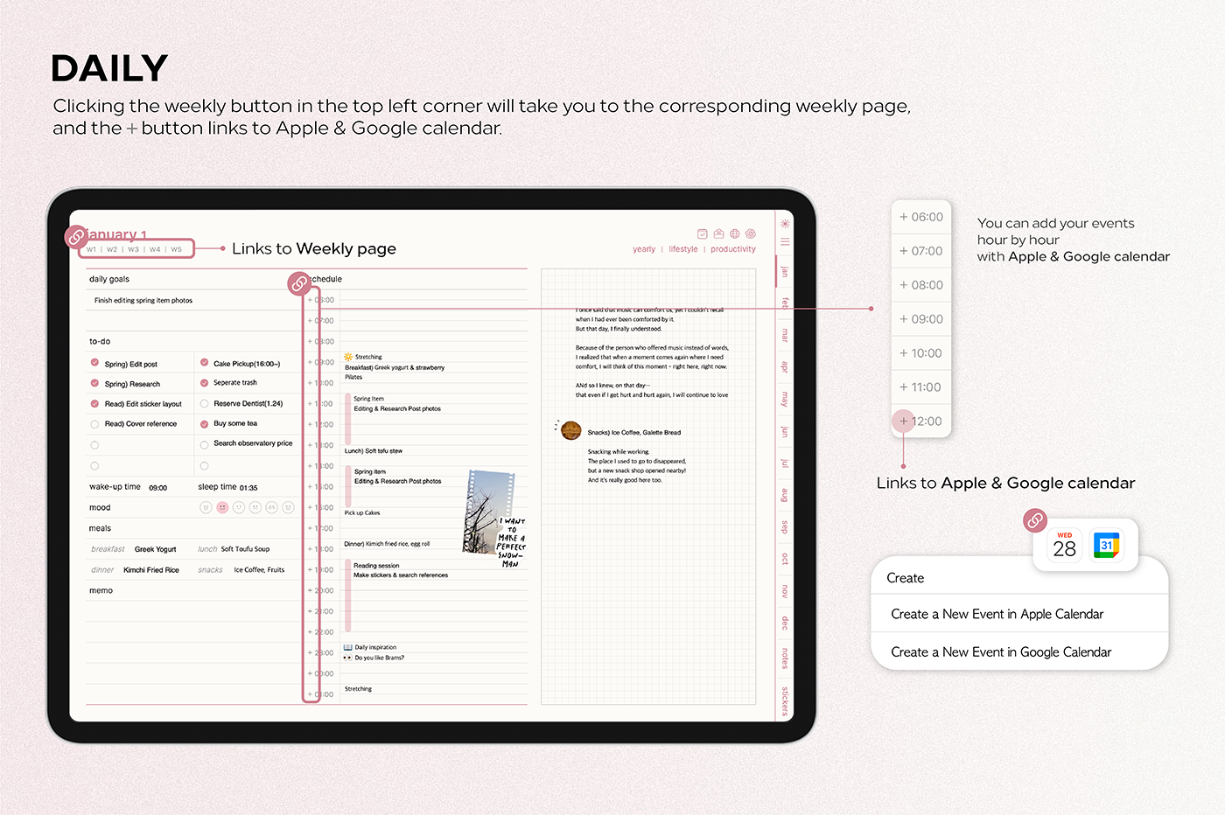The width and height of the screenshot is (1225, 815).
Task: Click the globe icon in planner header
Action: tap(735, 233)
